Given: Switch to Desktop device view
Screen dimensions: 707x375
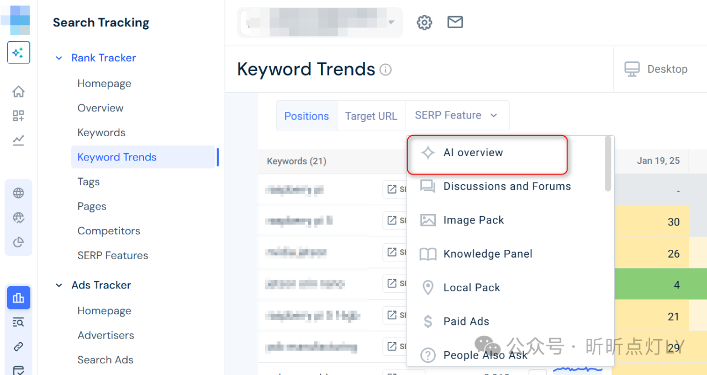Looking at the screenshot, I should [x=656, y=69].
